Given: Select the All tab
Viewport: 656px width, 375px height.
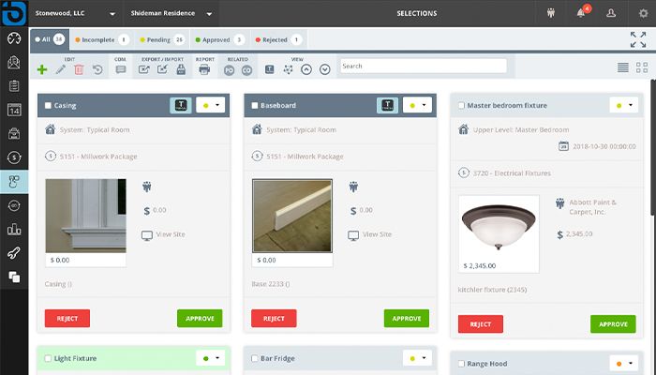Looking at the screenshot, I should tap(50, 39).
